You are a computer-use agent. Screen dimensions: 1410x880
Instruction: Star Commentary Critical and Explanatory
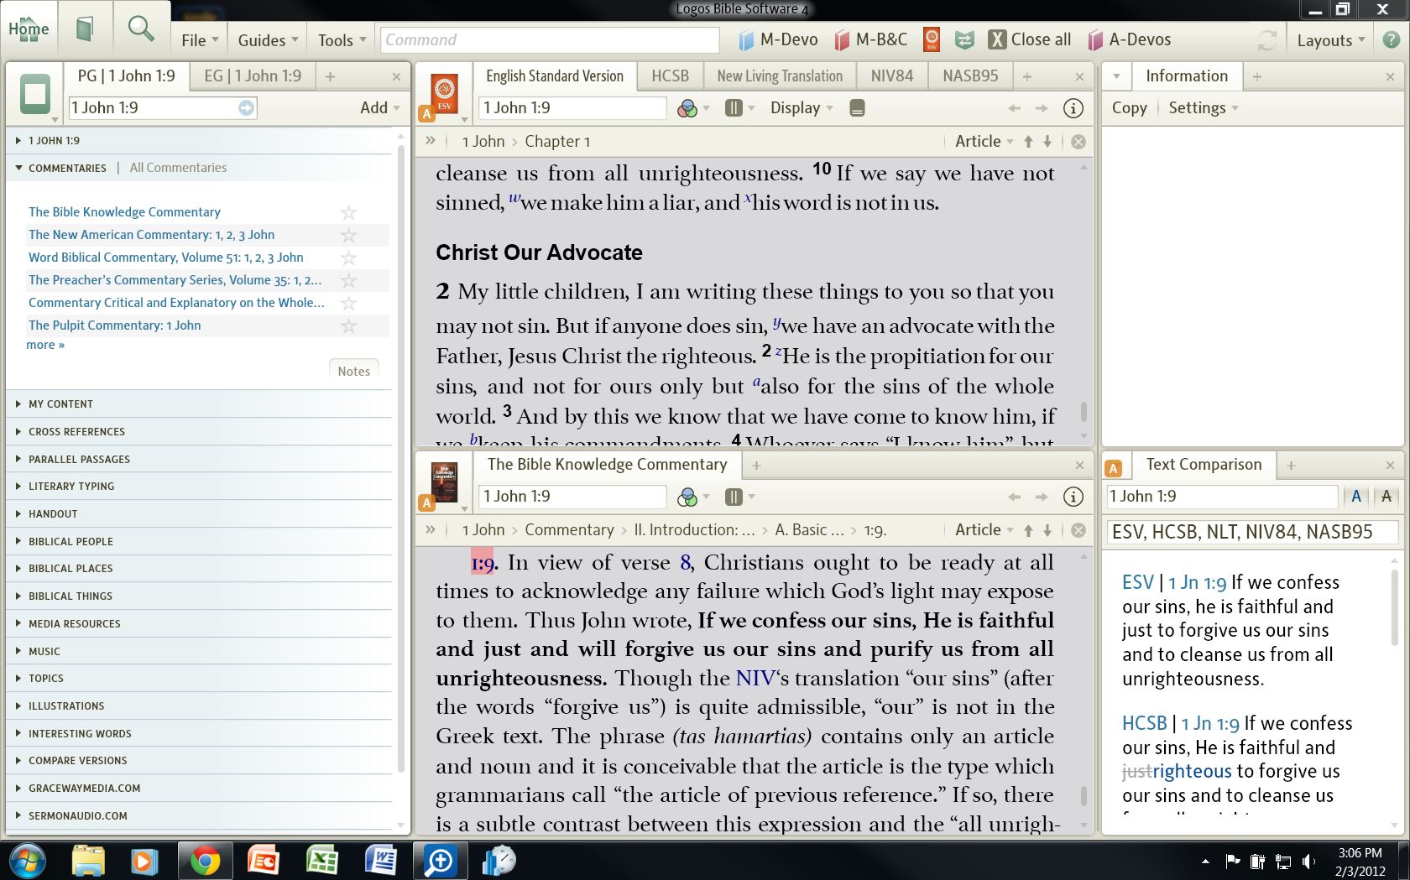tap(348, 303)
